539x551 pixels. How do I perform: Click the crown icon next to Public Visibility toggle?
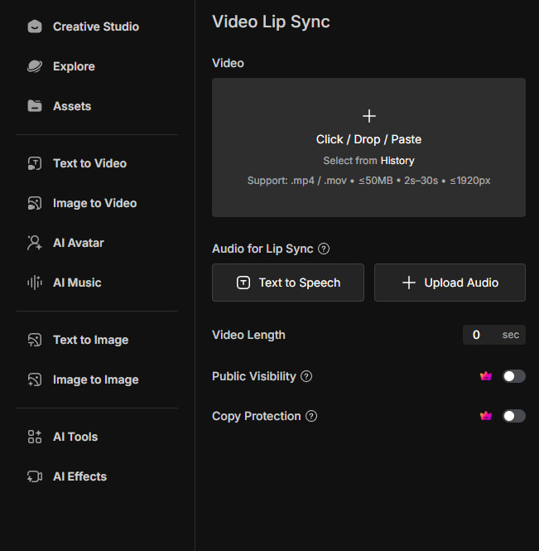pos(486,376)
